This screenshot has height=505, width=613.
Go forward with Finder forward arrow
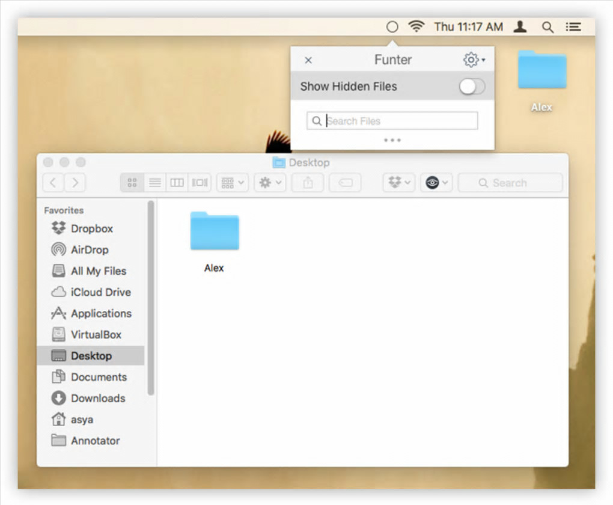[x=75, y=183]
